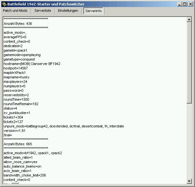Click the 'roundTimeRemain=182' line
Image resolution: width=195 pixels, height=187 pixels.
(x=21, y=104)
